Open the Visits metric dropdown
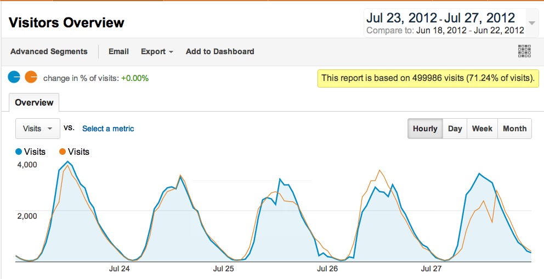This screenshot has height=279, width=544. pos(38,129)
